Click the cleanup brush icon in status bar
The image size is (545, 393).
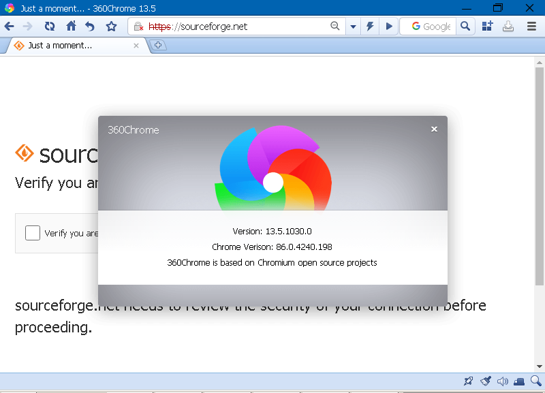(486, 381)
